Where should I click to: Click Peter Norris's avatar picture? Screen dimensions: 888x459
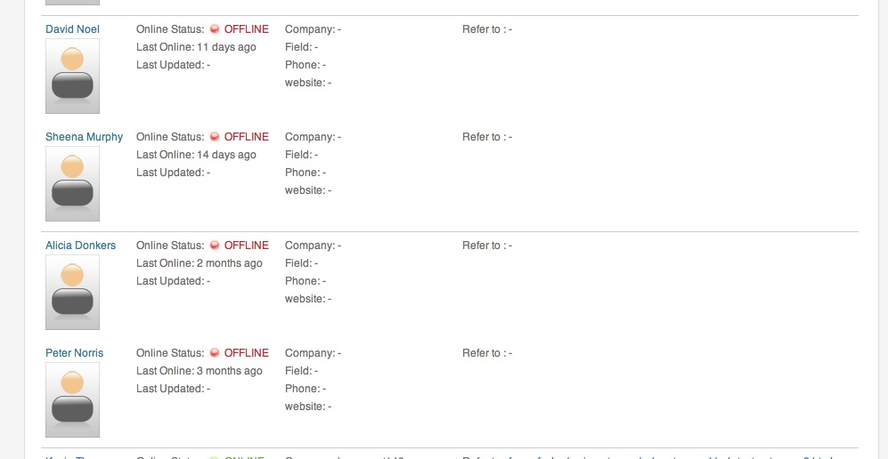coord(72,399)
